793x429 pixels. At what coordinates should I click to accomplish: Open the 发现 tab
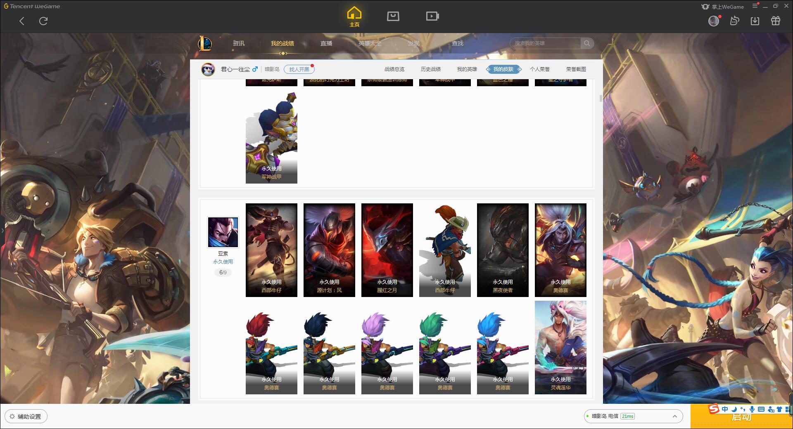pyautogui.click(x=413, y=43)
